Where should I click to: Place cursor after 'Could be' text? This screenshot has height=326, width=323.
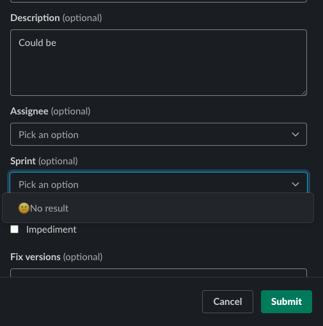[57, 43]
